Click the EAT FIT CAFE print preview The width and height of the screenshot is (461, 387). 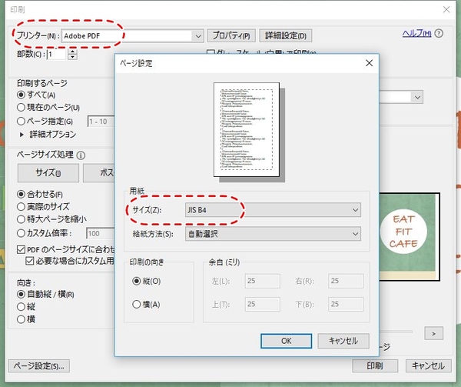(409, 237)
